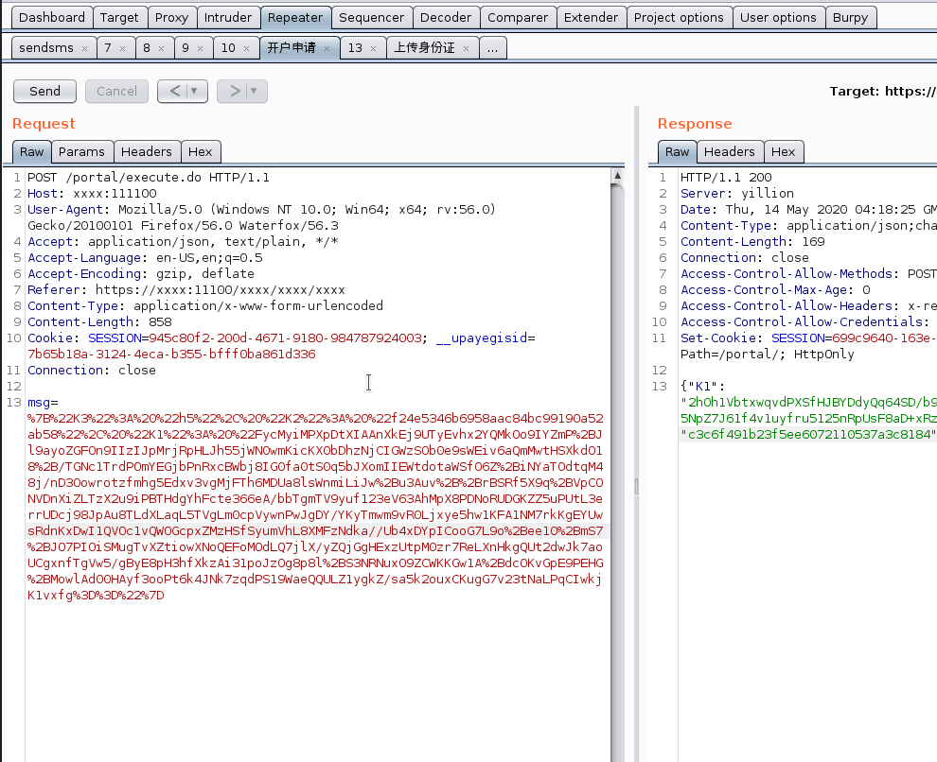Image resolution: width=937 pixels, height=762 pixels.
Task: Add a new repeater tab with the ... tab
Action: 492,47
